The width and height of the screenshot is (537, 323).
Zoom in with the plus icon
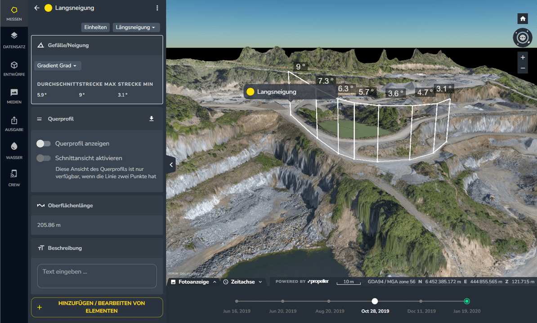click(x=523, y=58)
